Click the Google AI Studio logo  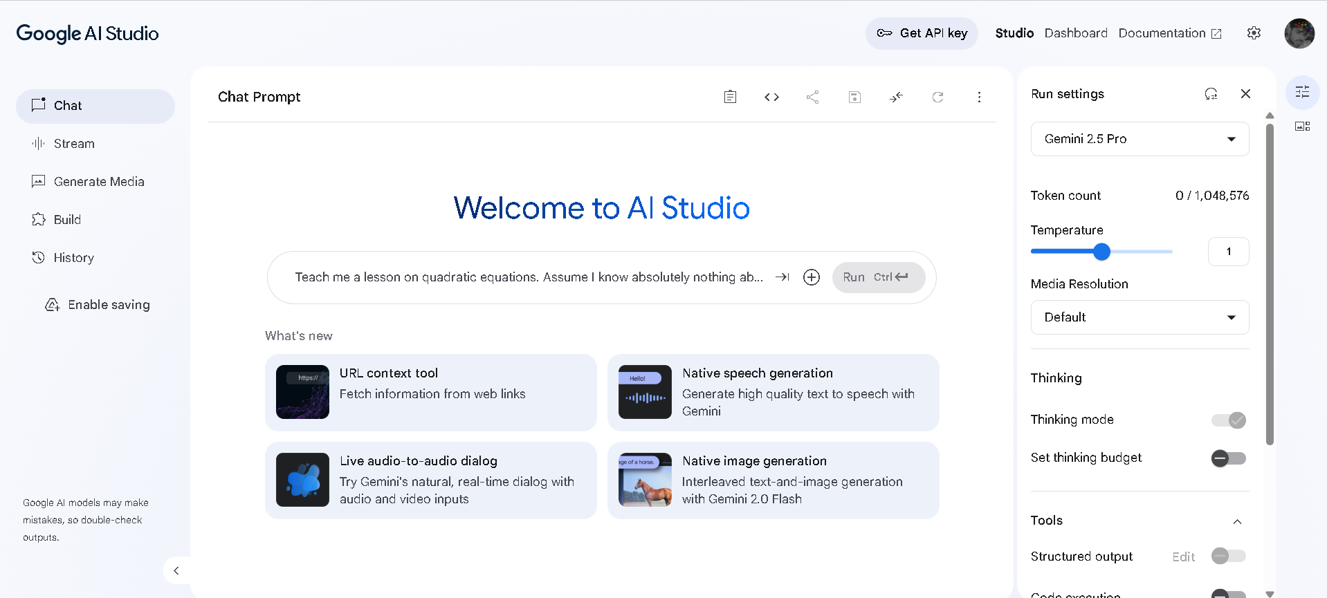pos(87,33)
